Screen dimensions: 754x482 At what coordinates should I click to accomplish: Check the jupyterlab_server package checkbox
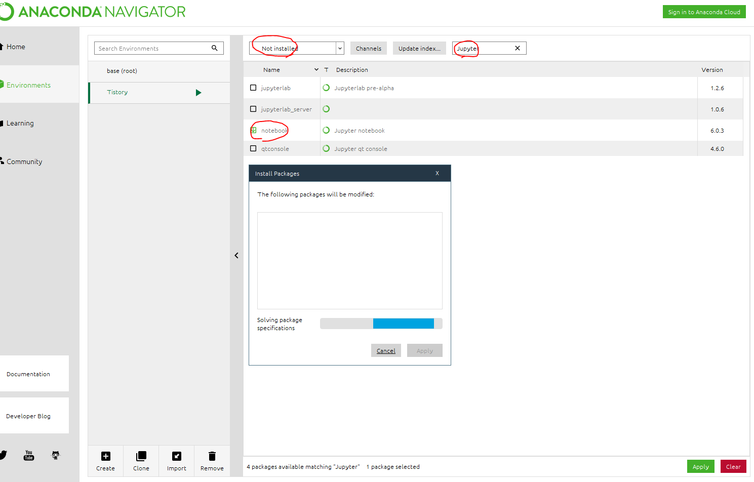(253, 109)
